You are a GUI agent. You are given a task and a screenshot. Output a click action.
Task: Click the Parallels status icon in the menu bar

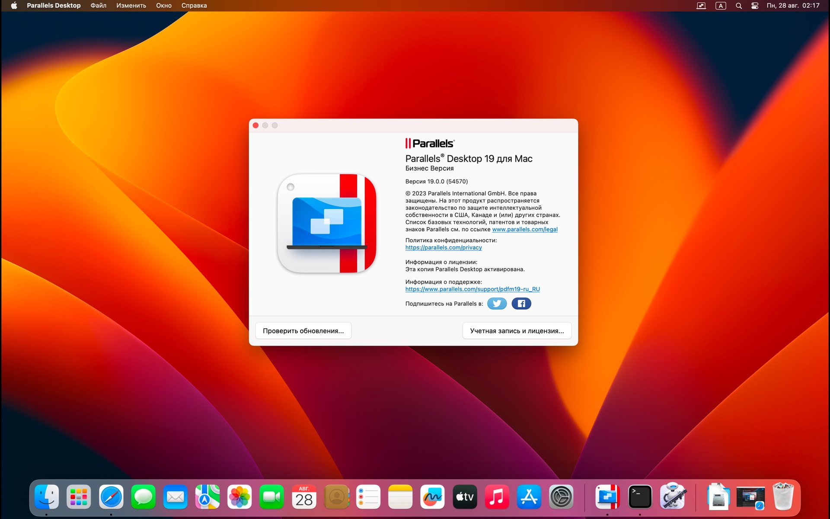click(701, 6)
